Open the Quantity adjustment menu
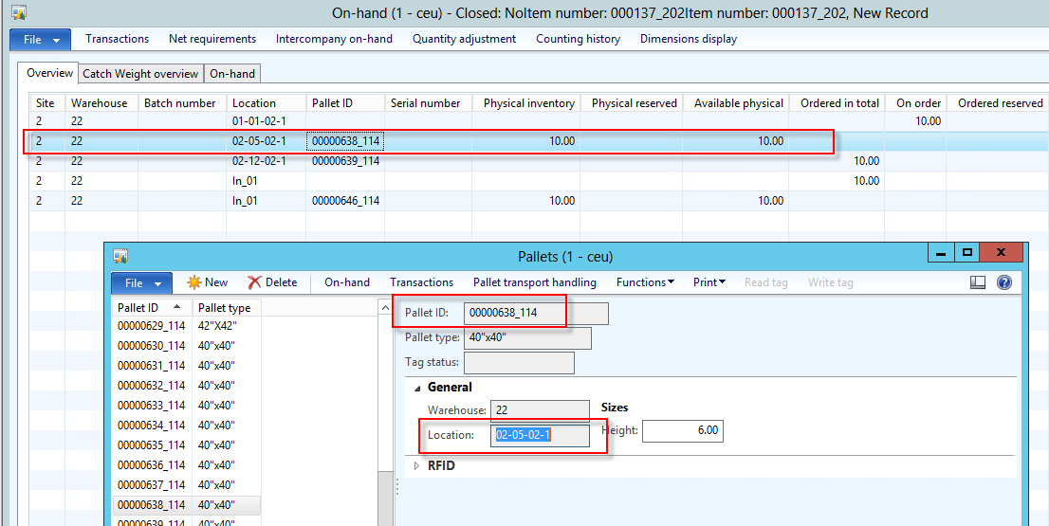This screenshot has height=526, width=1049. pyautogui.click(x=464, y=39)
